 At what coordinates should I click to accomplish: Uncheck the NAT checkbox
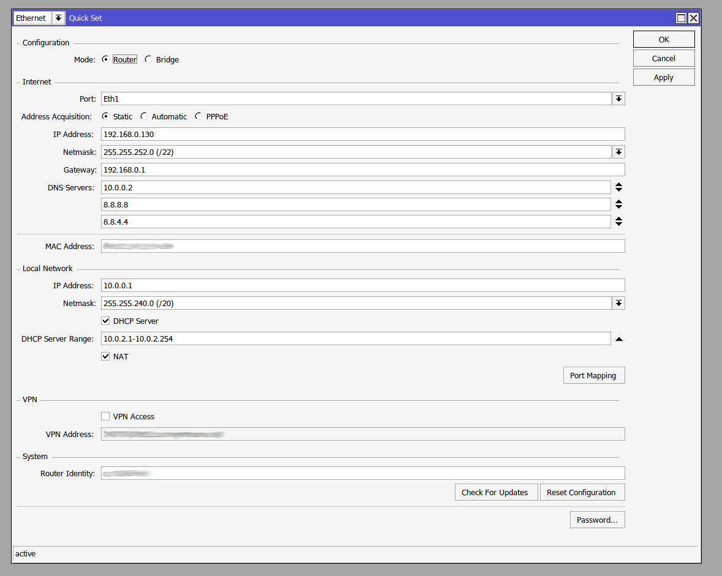pyautogui.click(x=106, y=356)
